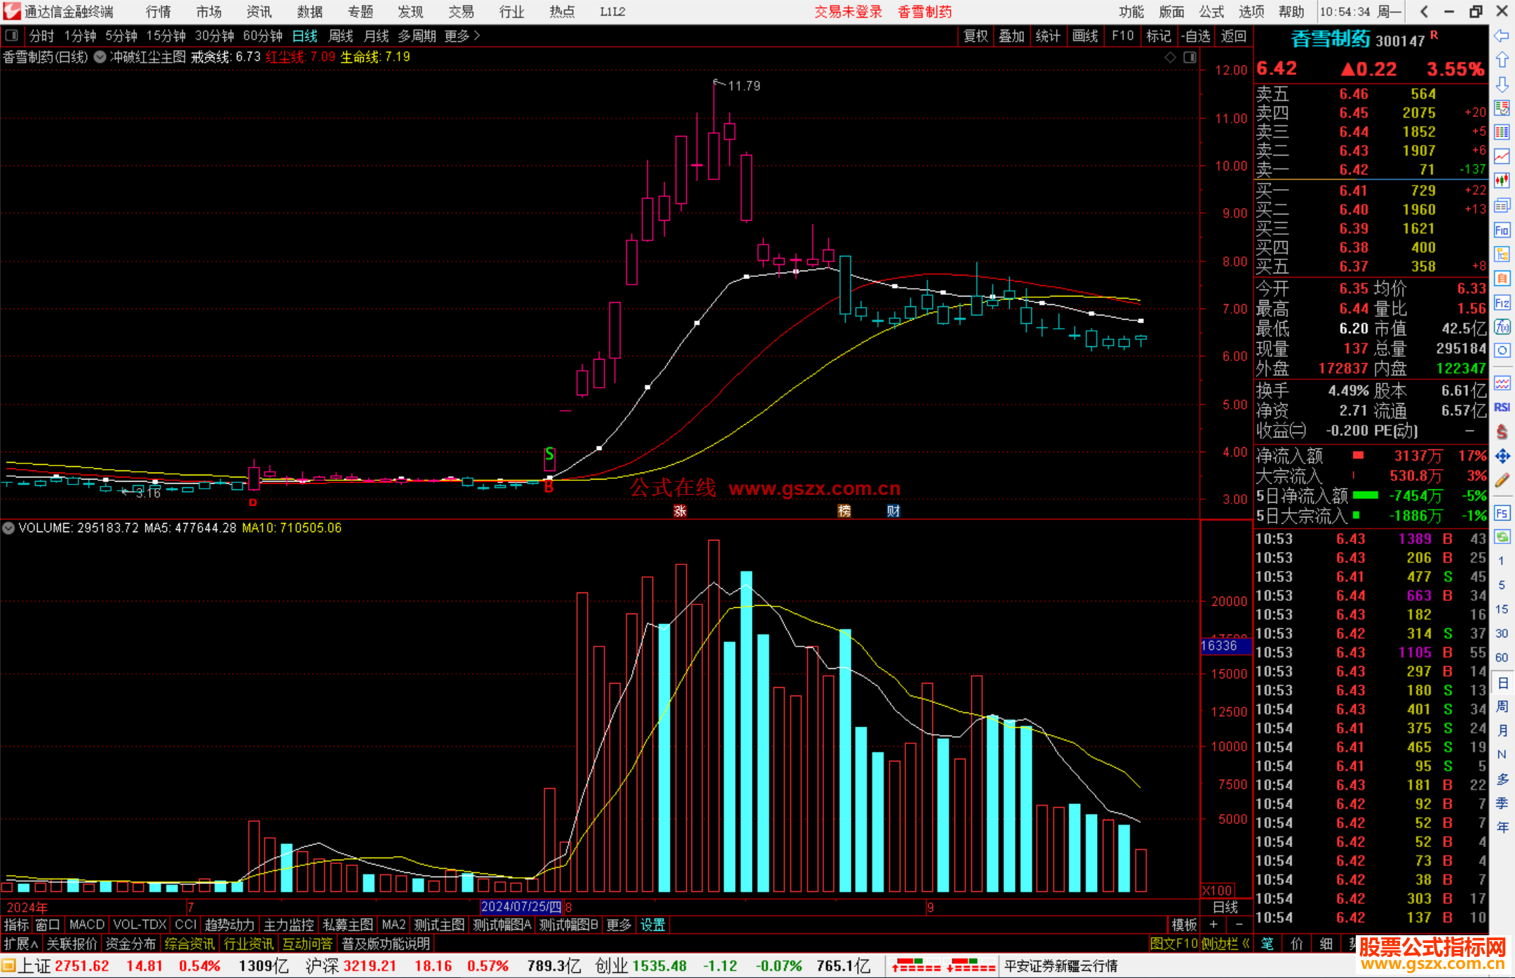Click the blue four-arrow move icon

coord(1502,456)
